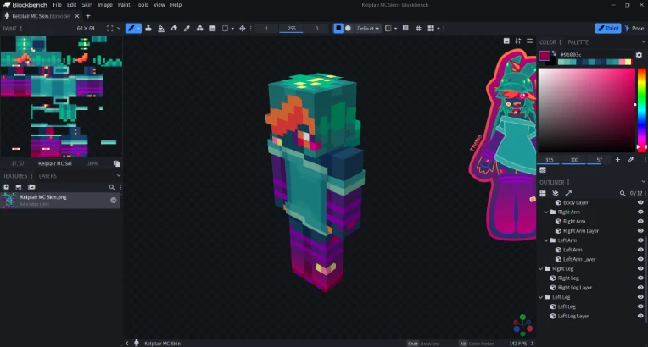Hide the Right Arm Layer cube
The image size is (648, 347).
tap(640, 231)
